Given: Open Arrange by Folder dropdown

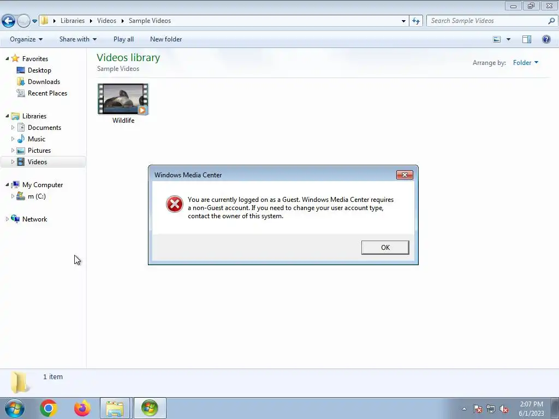Looking at the screenshot, I should click(x=526, y=63).
